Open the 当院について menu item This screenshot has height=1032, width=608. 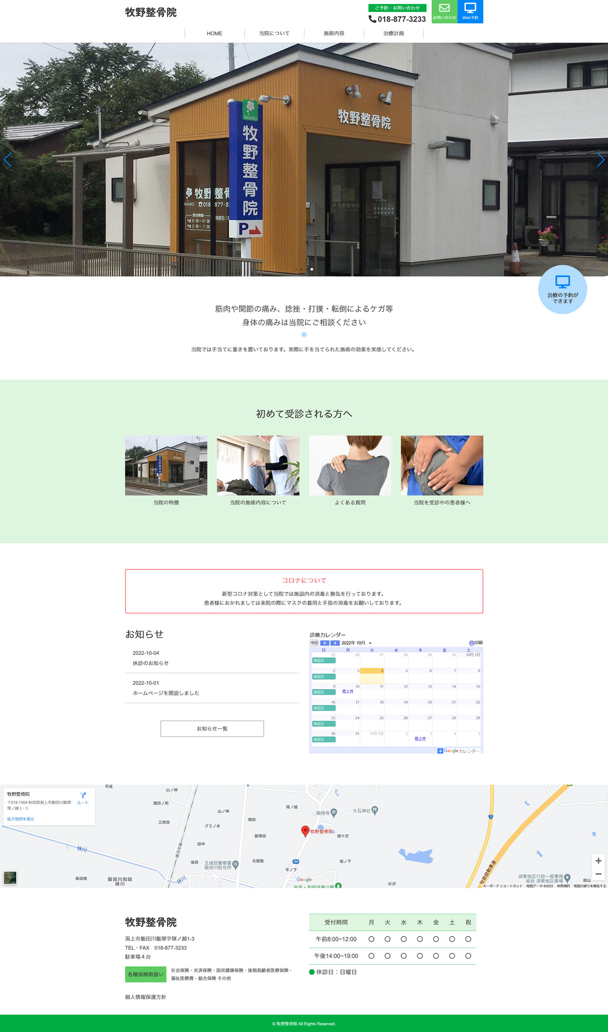[274, 33]
